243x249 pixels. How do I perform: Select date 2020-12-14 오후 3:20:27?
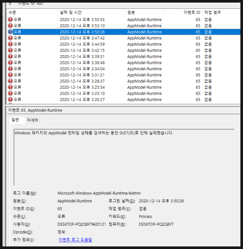pyautogui.click(x=82, y=100)
